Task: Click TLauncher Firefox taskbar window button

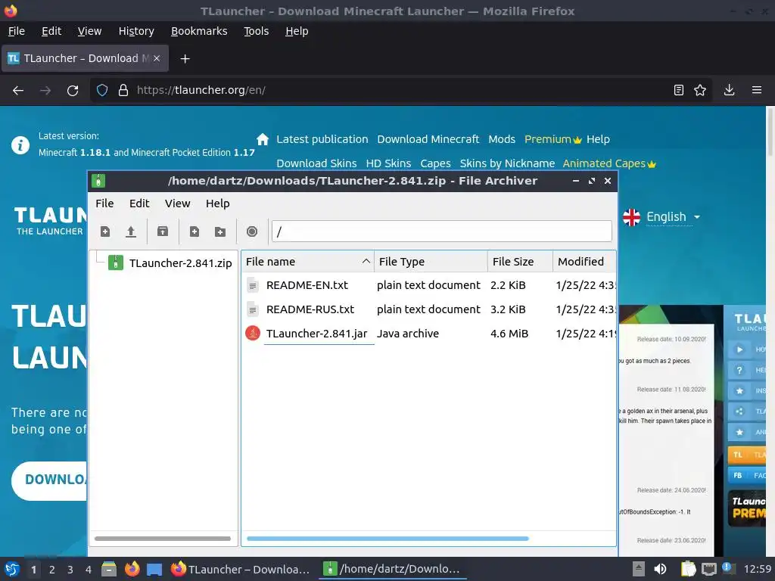Action: (x=241, y=569)
